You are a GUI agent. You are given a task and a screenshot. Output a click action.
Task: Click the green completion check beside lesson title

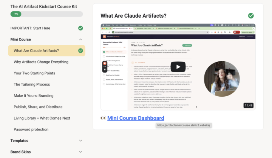click(251, 16)
